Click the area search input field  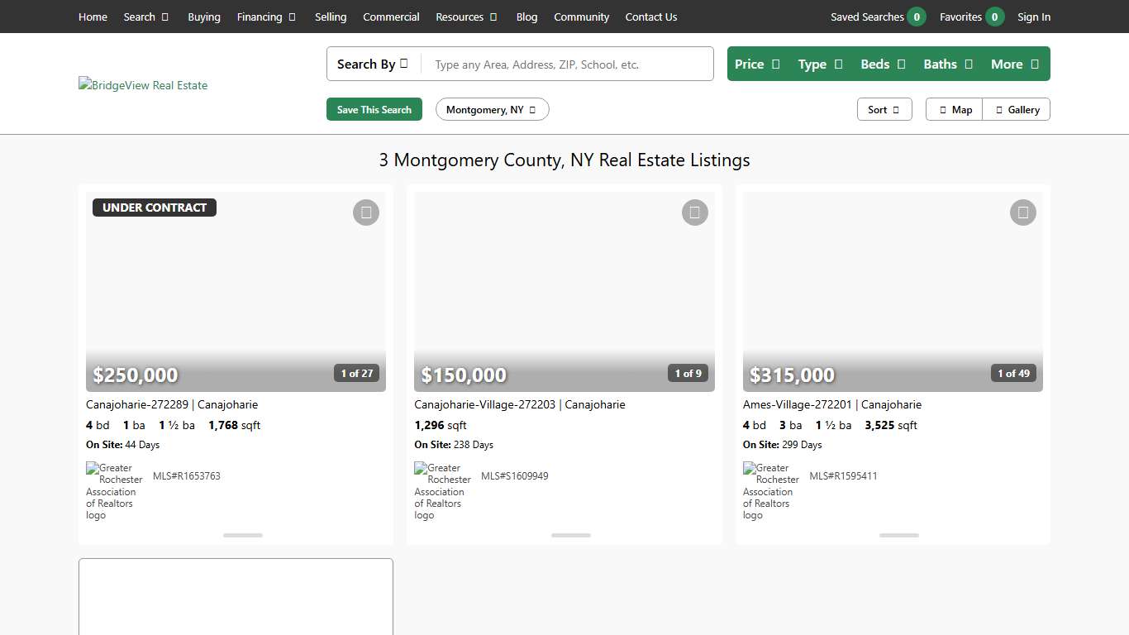[x=569, y=64]
